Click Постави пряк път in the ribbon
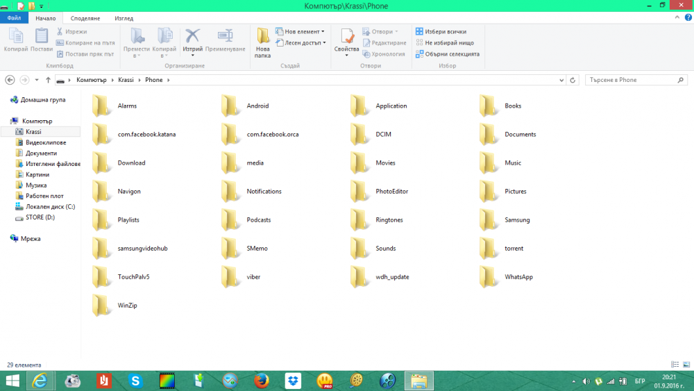Image resolution: width=694 pixels, height=391 pixels. 85,54
